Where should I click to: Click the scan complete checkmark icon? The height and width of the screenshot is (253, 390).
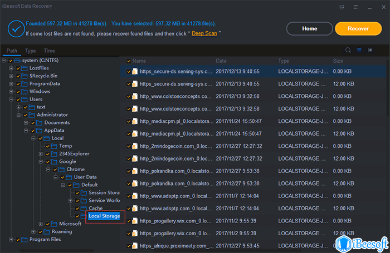tap(16, 29)
